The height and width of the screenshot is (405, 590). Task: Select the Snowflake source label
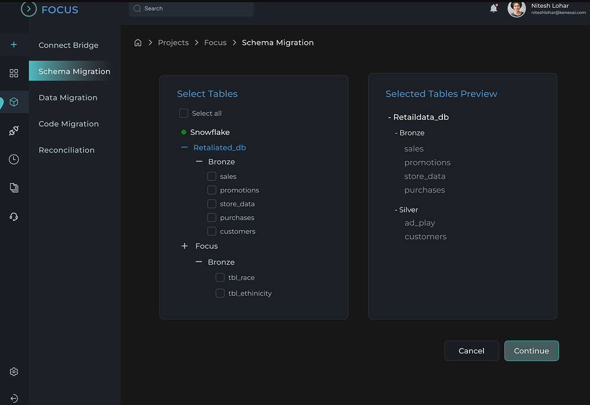(x=210, y=132)
